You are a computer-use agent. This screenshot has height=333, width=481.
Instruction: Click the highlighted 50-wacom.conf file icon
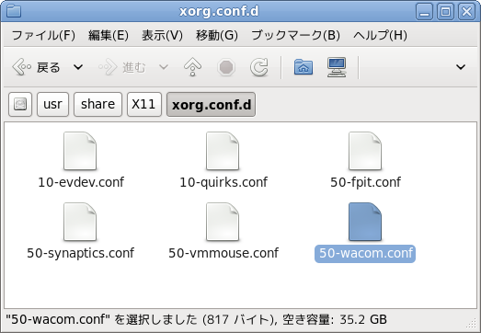(x=365, y=222)
